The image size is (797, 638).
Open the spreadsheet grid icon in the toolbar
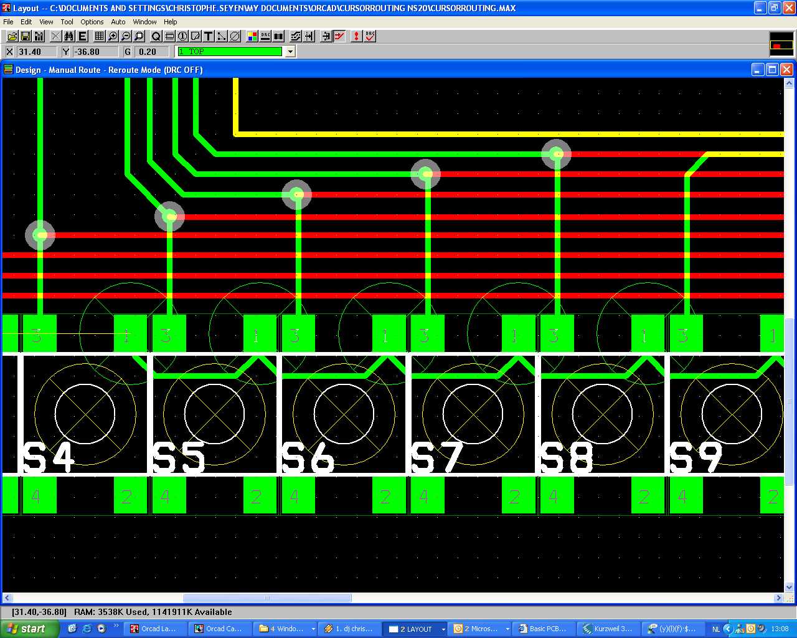[99, 37]
